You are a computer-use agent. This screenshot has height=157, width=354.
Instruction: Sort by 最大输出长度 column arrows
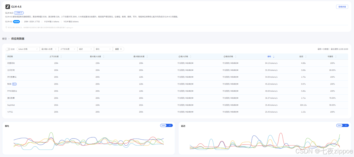[x=147, y=56]
